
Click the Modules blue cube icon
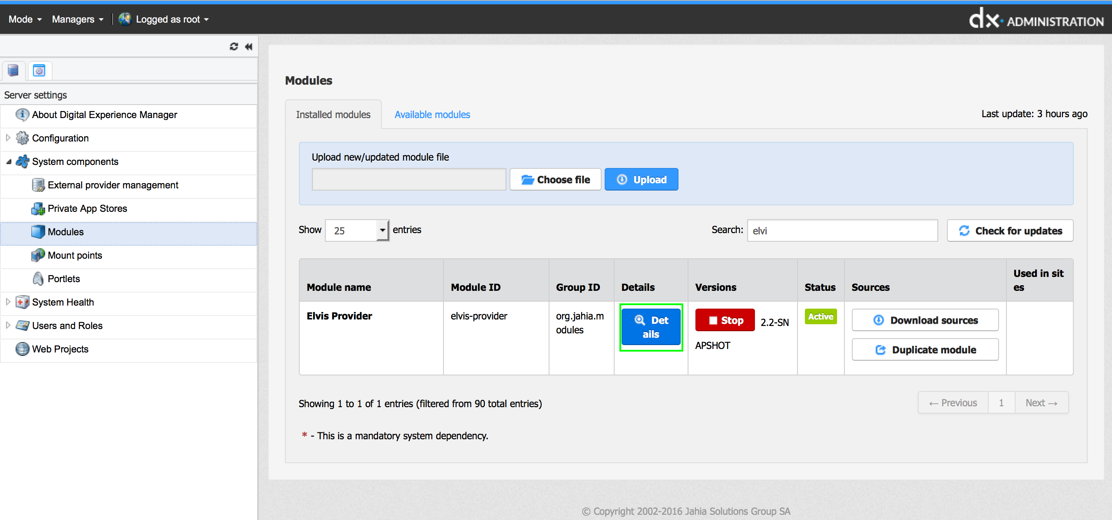coord(38,232)
